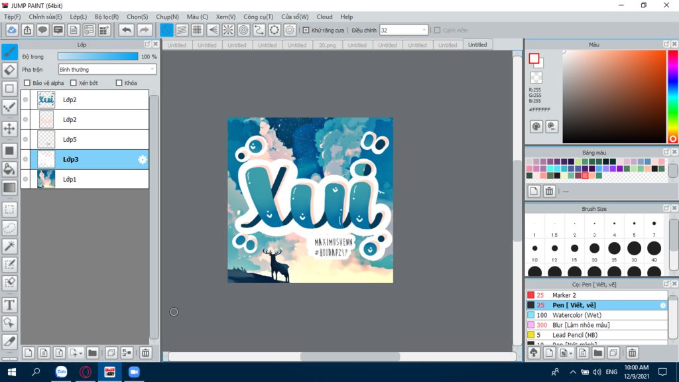Open brush settings gear for Pen [Viết, vẽ]
This screenshot has height=382, width=679.
click(662, 305)
